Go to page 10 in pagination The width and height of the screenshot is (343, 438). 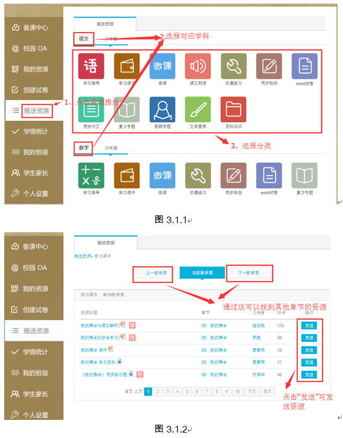point(238,392)
